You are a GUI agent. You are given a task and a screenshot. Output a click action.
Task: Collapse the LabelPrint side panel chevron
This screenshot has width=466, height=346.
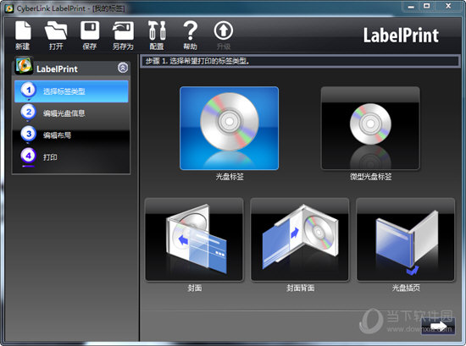123,68
